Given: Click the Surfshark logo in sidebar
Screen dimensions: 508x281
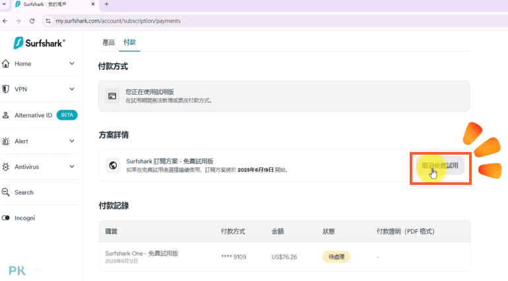Looking at the screenshot, I should point(39,43).
